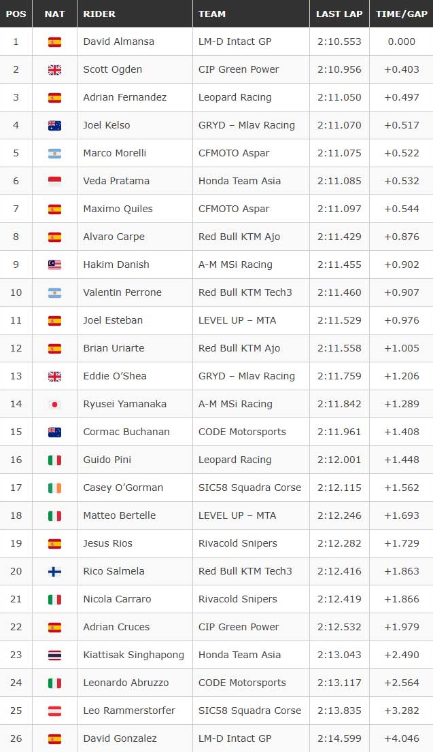This screenshot has height=752, width=433.
Task: Click the Japanese flag next to Ryusei Yamanaka
Action: click(54, 405)
